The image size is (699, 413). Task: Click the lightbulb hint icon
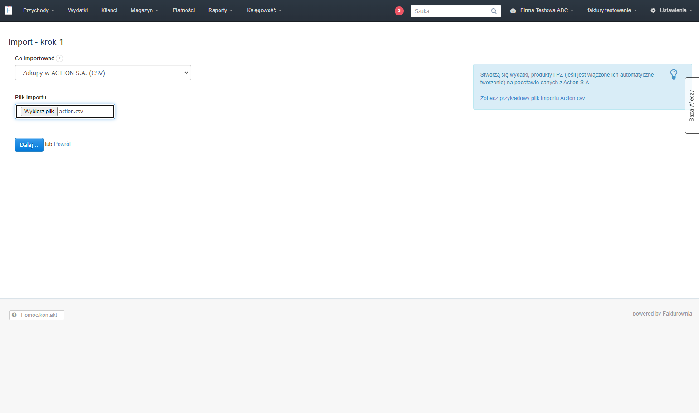pos(674,74)
